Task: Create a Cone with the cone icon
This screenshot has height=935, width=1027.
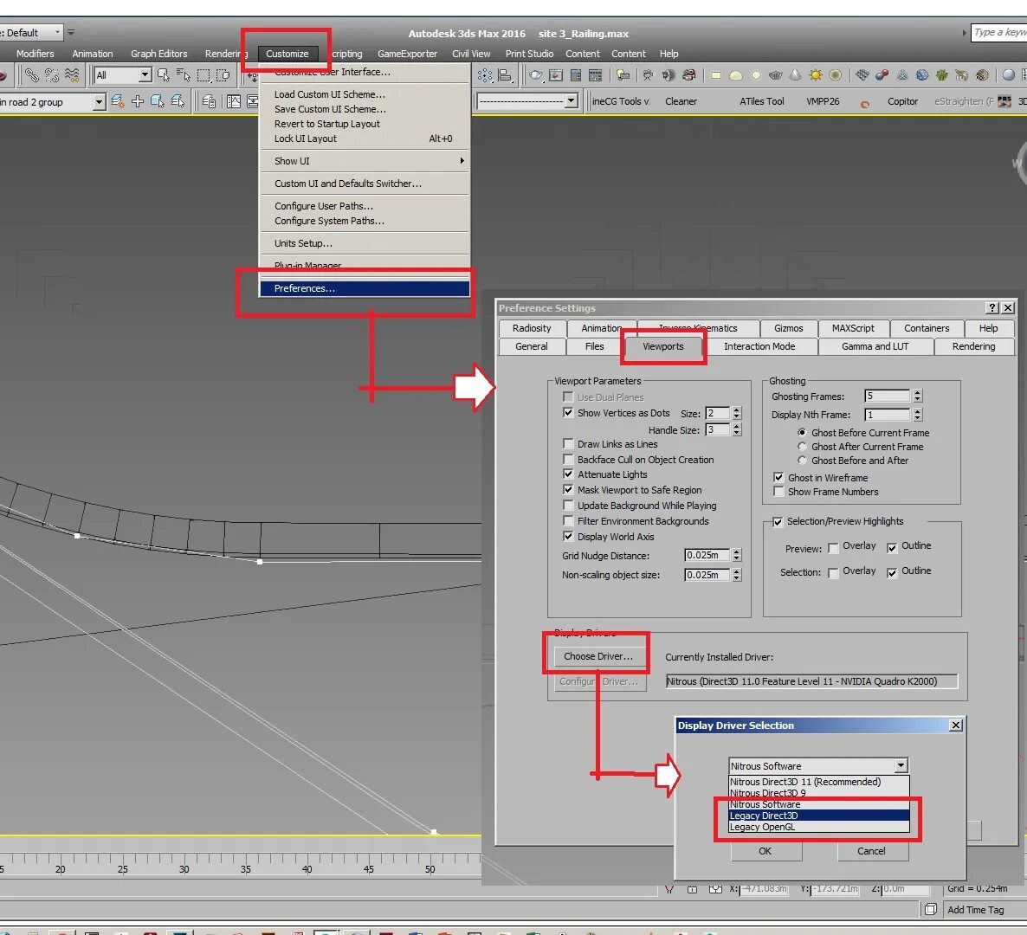Action: [795, 75]
